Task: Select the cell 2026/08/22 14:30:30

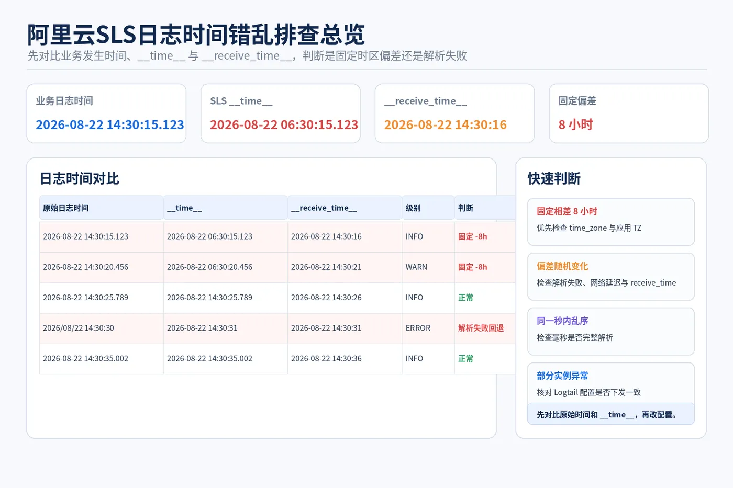Action: 102,328
